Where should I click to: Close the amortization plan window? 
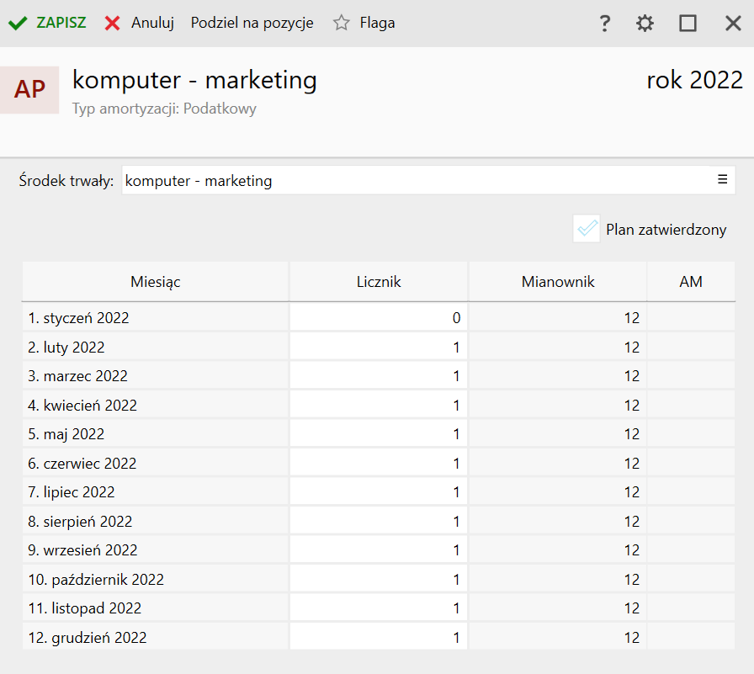click(x=733, y=24)
